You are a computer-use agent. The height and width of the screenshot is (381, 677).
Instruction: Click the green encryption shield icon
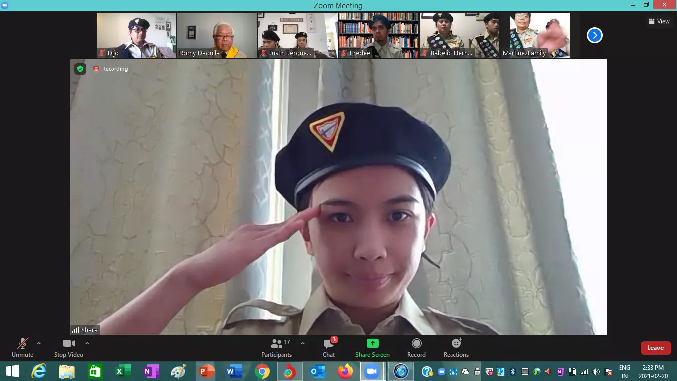point(80,69)
